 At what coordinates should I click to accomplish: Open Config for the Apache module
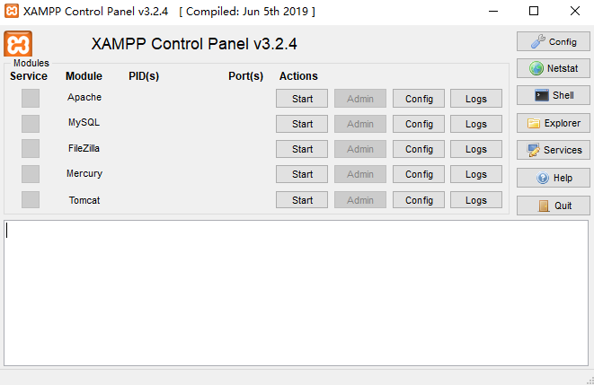coord(419,99)
